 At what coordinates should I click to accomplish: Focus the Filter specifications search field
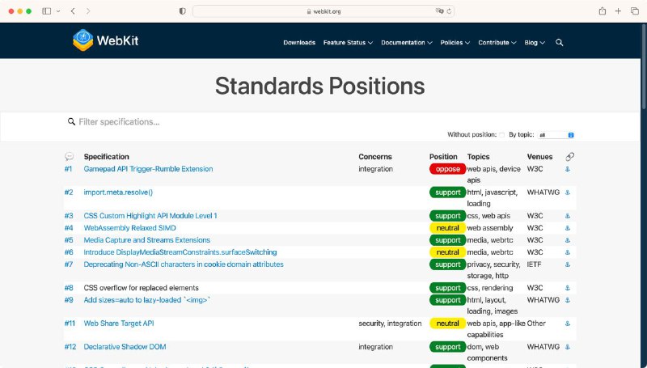322,121
